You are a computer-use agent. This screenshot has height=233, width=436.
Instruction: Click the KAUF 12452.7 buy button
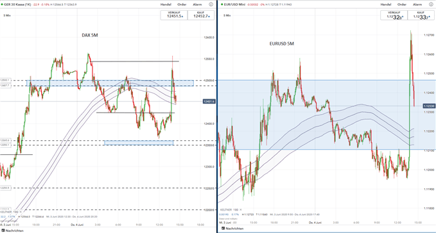tap(201, 15)
